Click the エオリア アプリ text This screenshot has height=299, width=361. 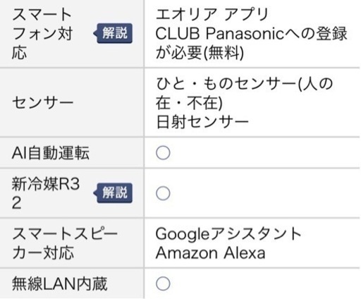tap(212, 14)
